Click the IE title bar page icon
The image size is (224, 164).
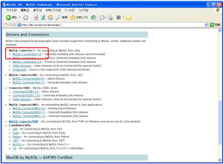tap(4, 5)
